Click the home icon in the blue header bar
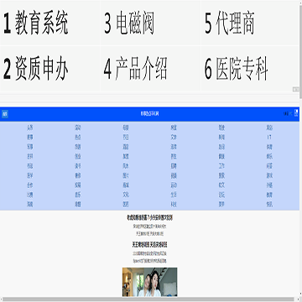The image size is (302, 302). [5, 114]
